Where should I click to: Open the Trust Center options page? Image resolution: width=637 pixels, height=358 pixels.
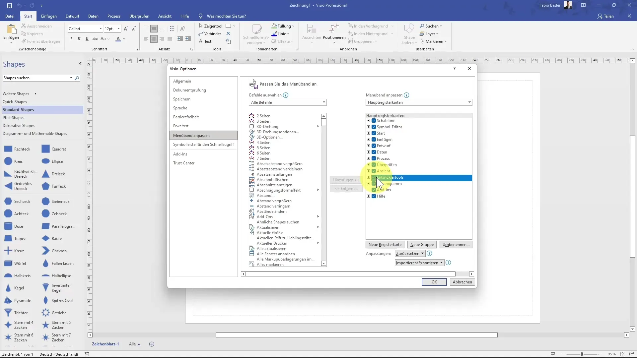point(203,163)
